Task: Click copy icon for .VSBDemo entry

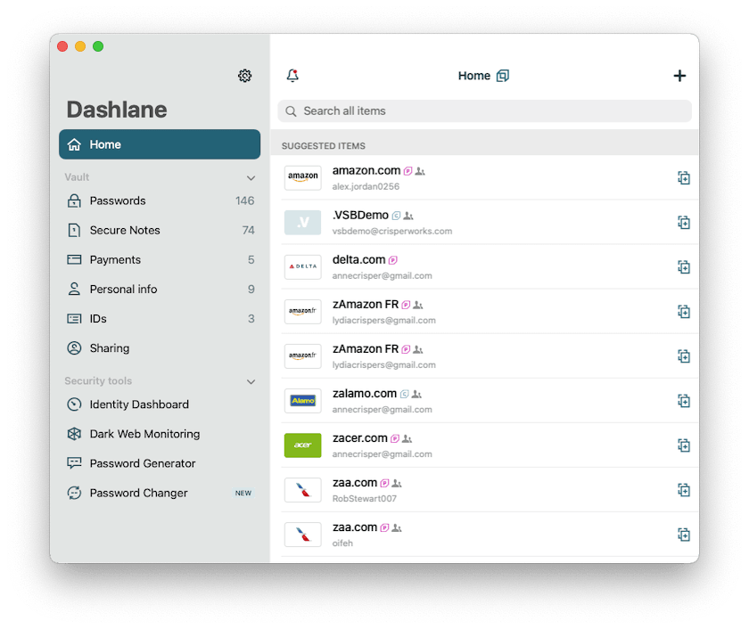Action: (684, 223)
